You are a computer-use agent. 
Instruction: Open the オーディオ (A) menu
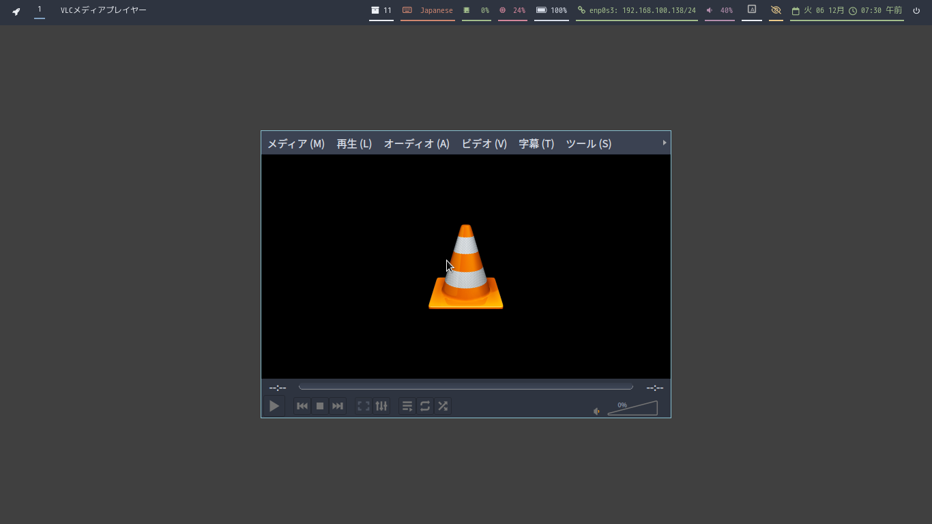coord(416,143)
